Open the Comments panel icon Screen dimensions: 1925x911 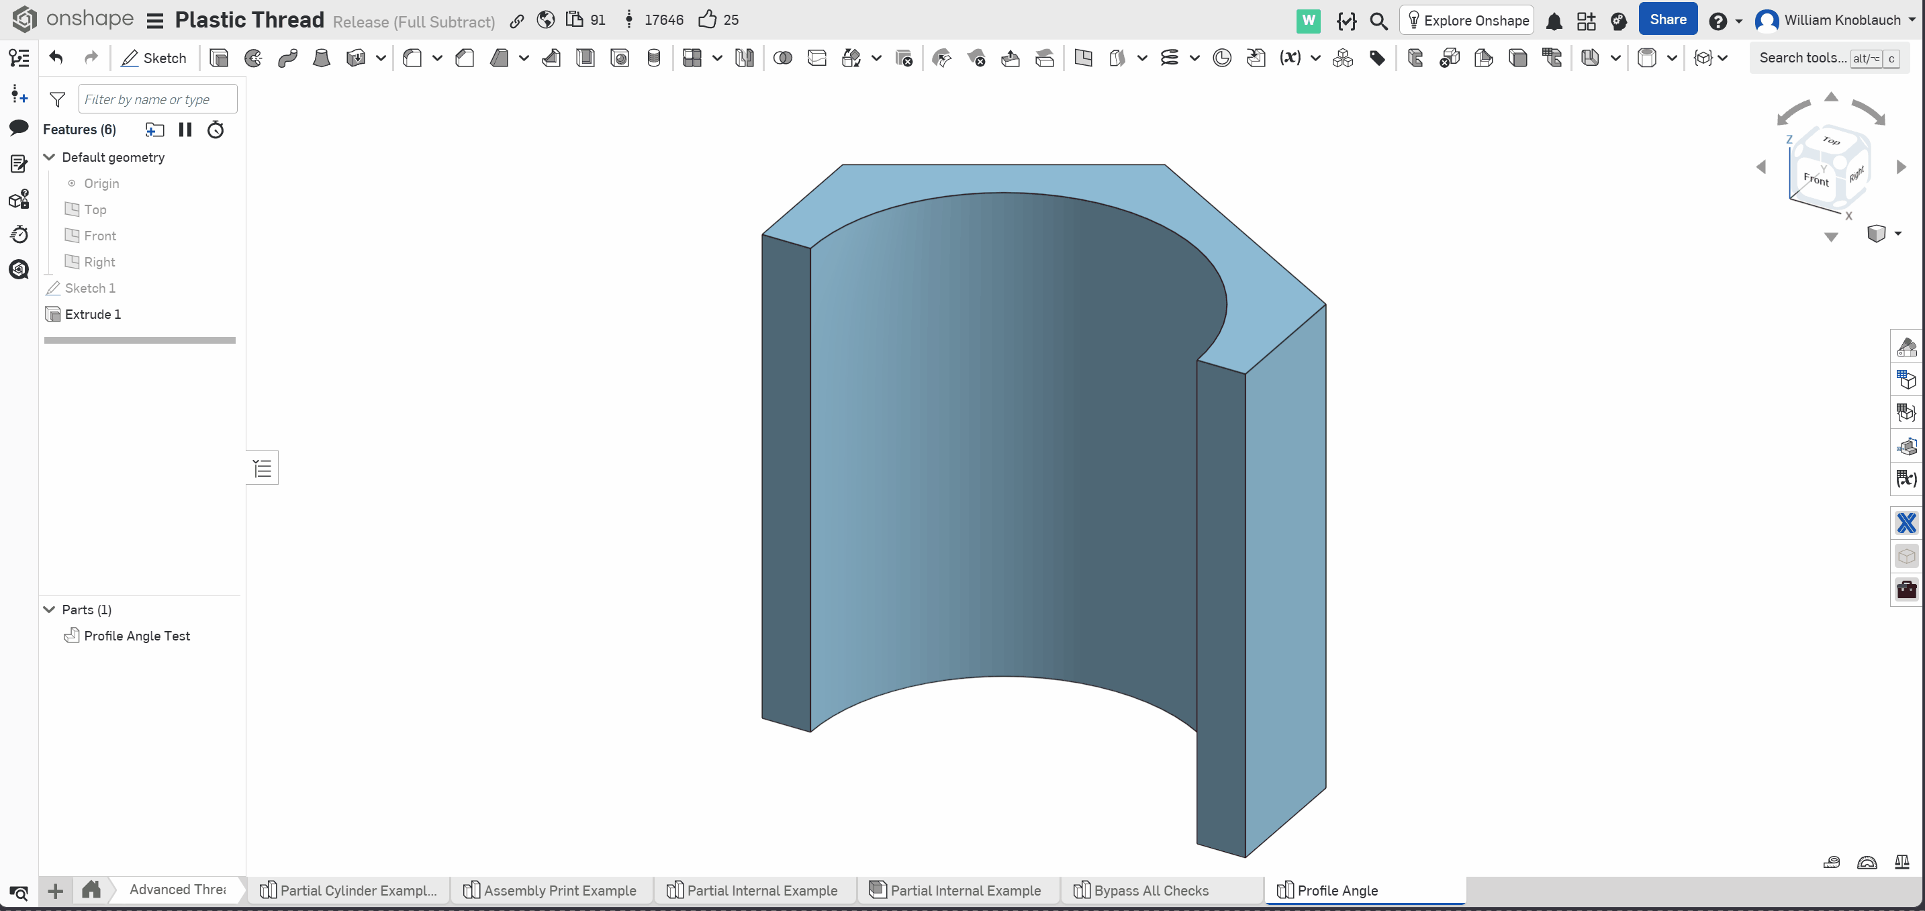tap(19, 128)
